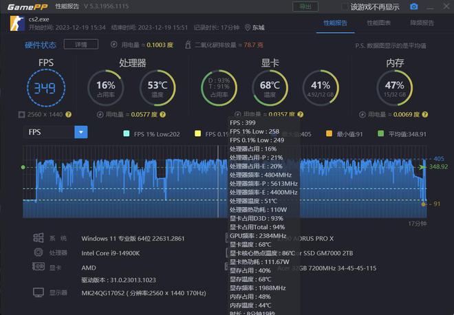Click the resolution square icon under FPS
This screenshot has height=315, width=454.
tap(21, 115)
